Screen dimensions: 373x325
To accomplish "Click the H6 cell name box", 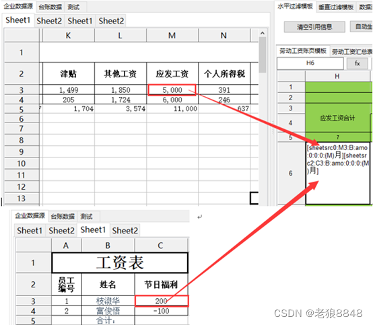I will 310,63.
